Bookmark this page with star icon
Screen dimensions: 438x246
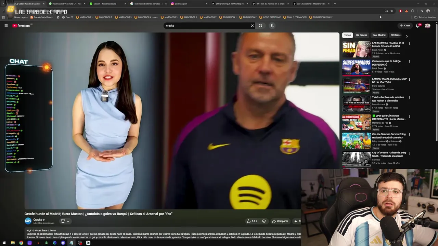392,11
